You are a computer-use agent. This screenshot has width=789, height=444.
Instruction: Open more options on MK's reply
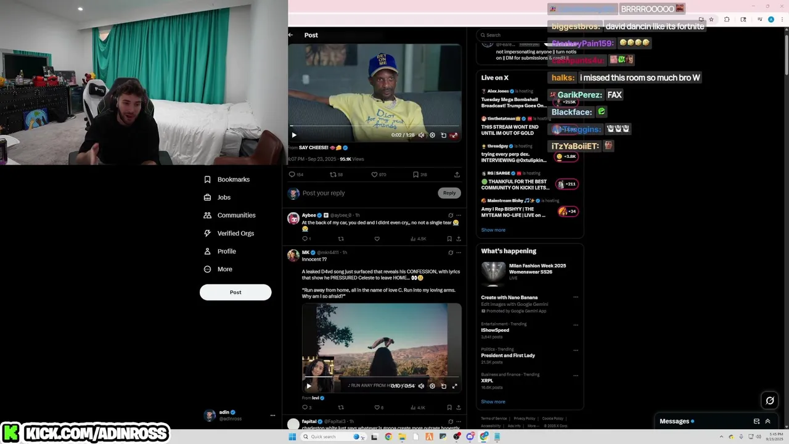[x=459, y=252]
